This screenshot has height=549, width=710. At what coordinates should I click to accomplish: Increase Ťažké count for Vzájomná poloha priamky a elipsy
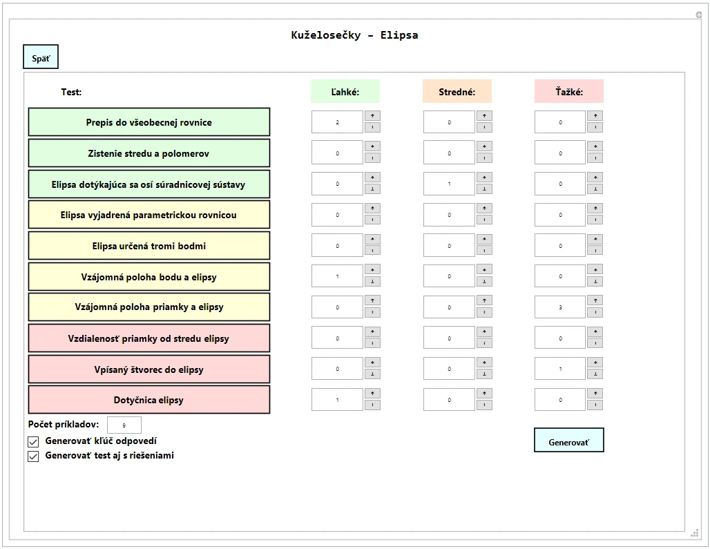pyautogui.click(x=595, y=300)
